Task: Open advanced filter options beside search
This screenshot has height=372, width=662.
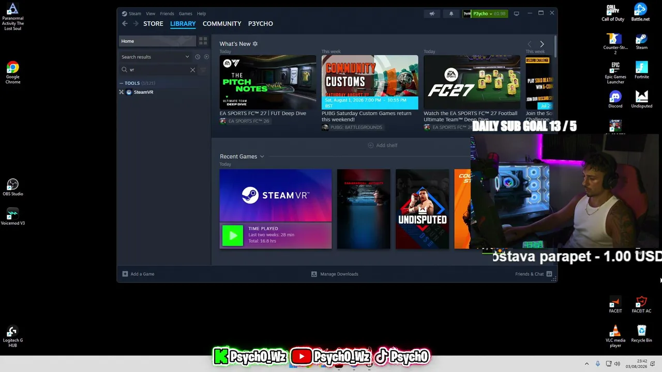Action: coord(203,70)
